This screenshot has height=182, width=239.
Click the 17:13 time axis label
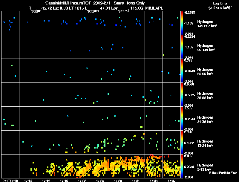28,181
